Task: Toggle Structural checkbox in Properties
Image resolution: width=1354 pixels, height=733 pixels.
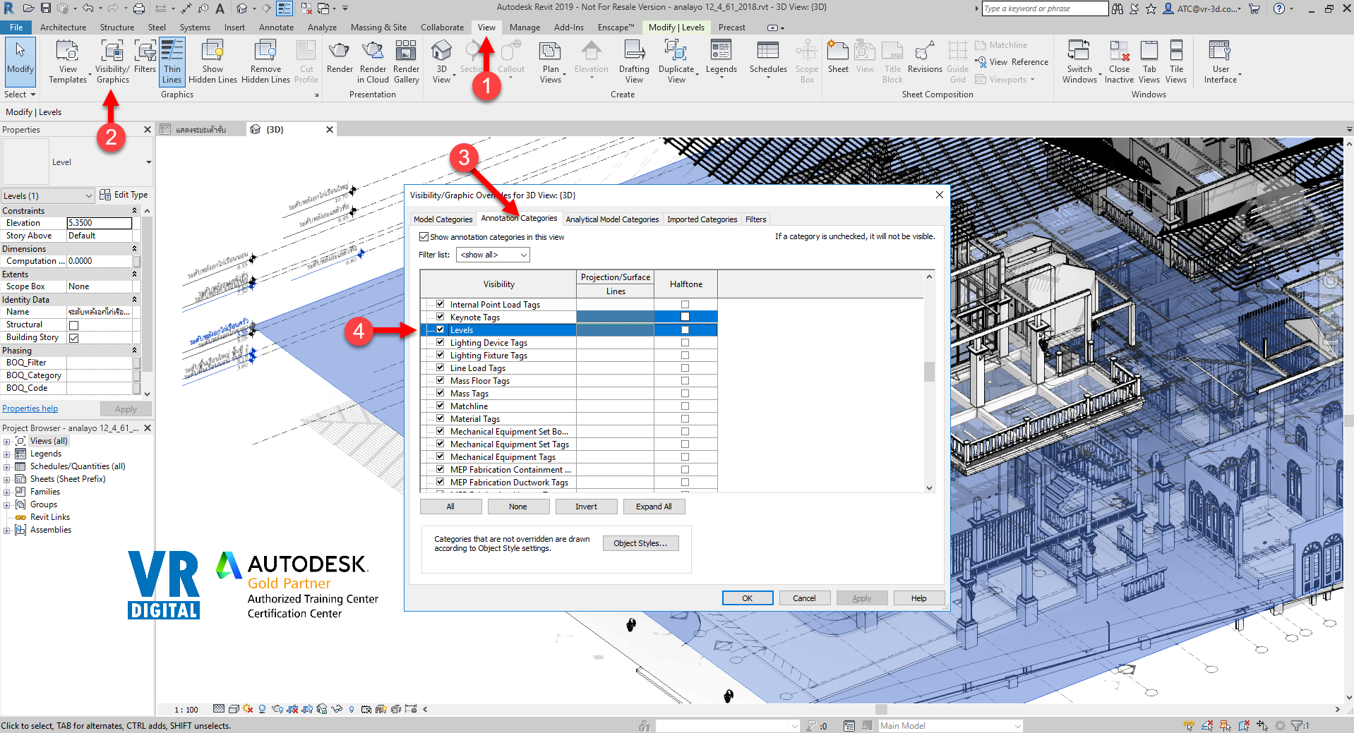Action: point(73,325)
